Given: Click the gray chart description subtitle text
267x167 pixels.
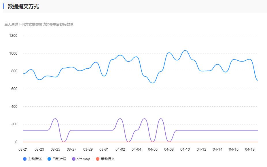Looking at the screenshot, I should click(x=39, y=24).
